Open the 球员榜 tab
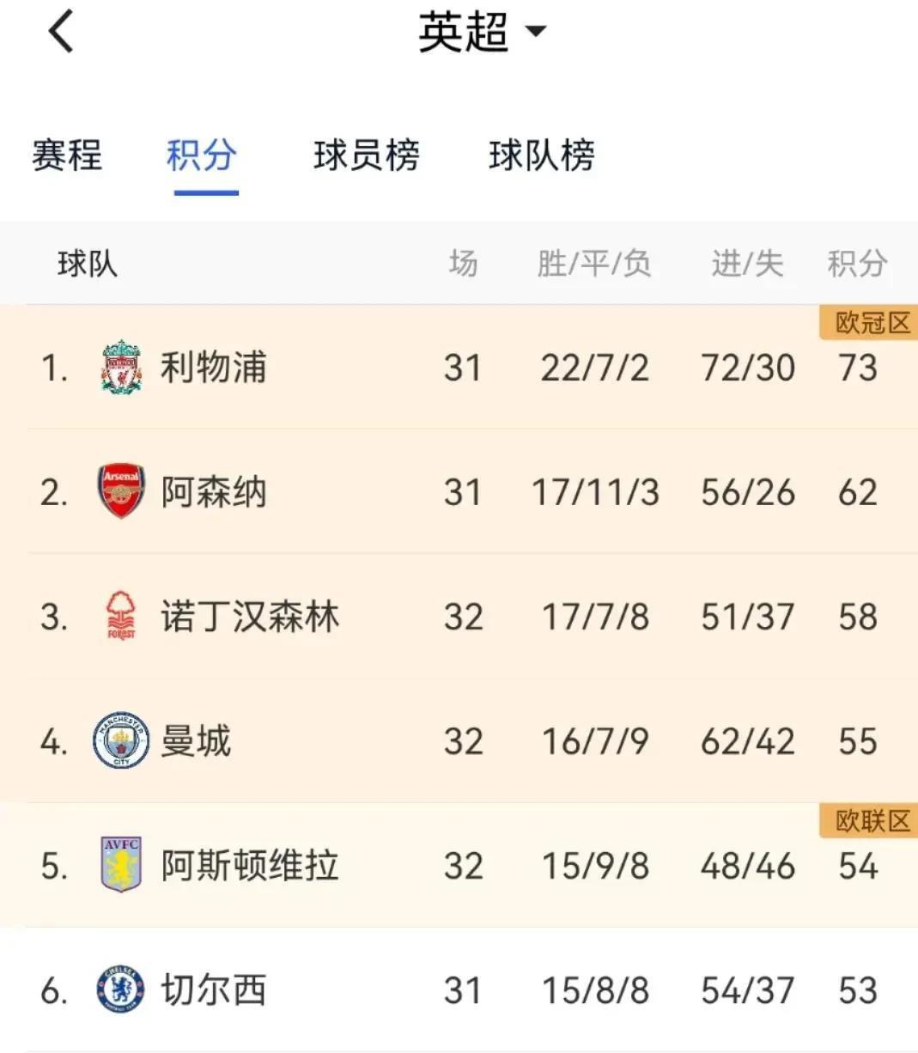 point(367,155)
